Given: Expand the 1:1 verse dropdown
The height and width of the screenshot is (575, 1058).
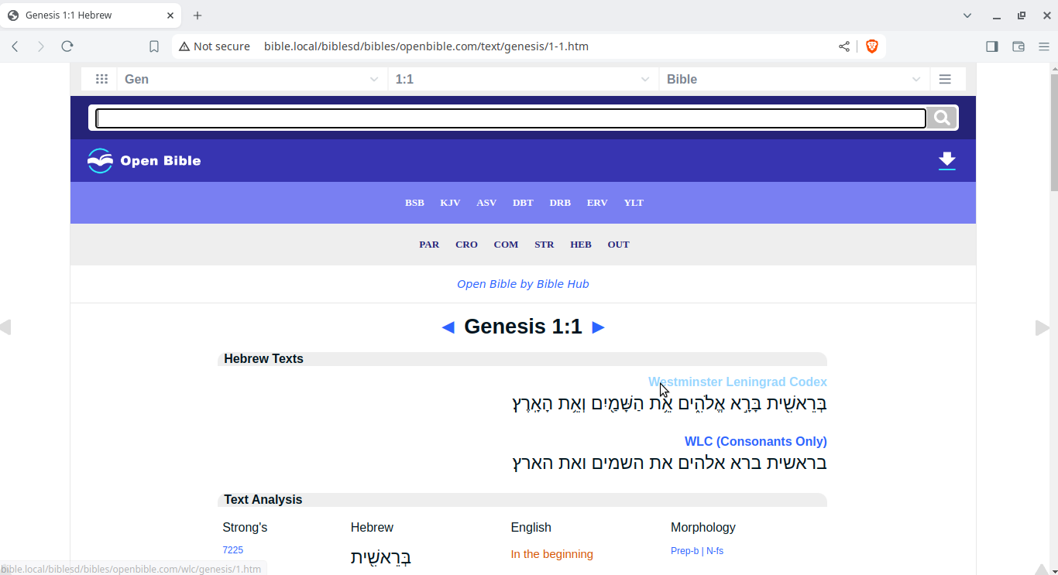Looking at the screenshot, I should tap(523, 79).
